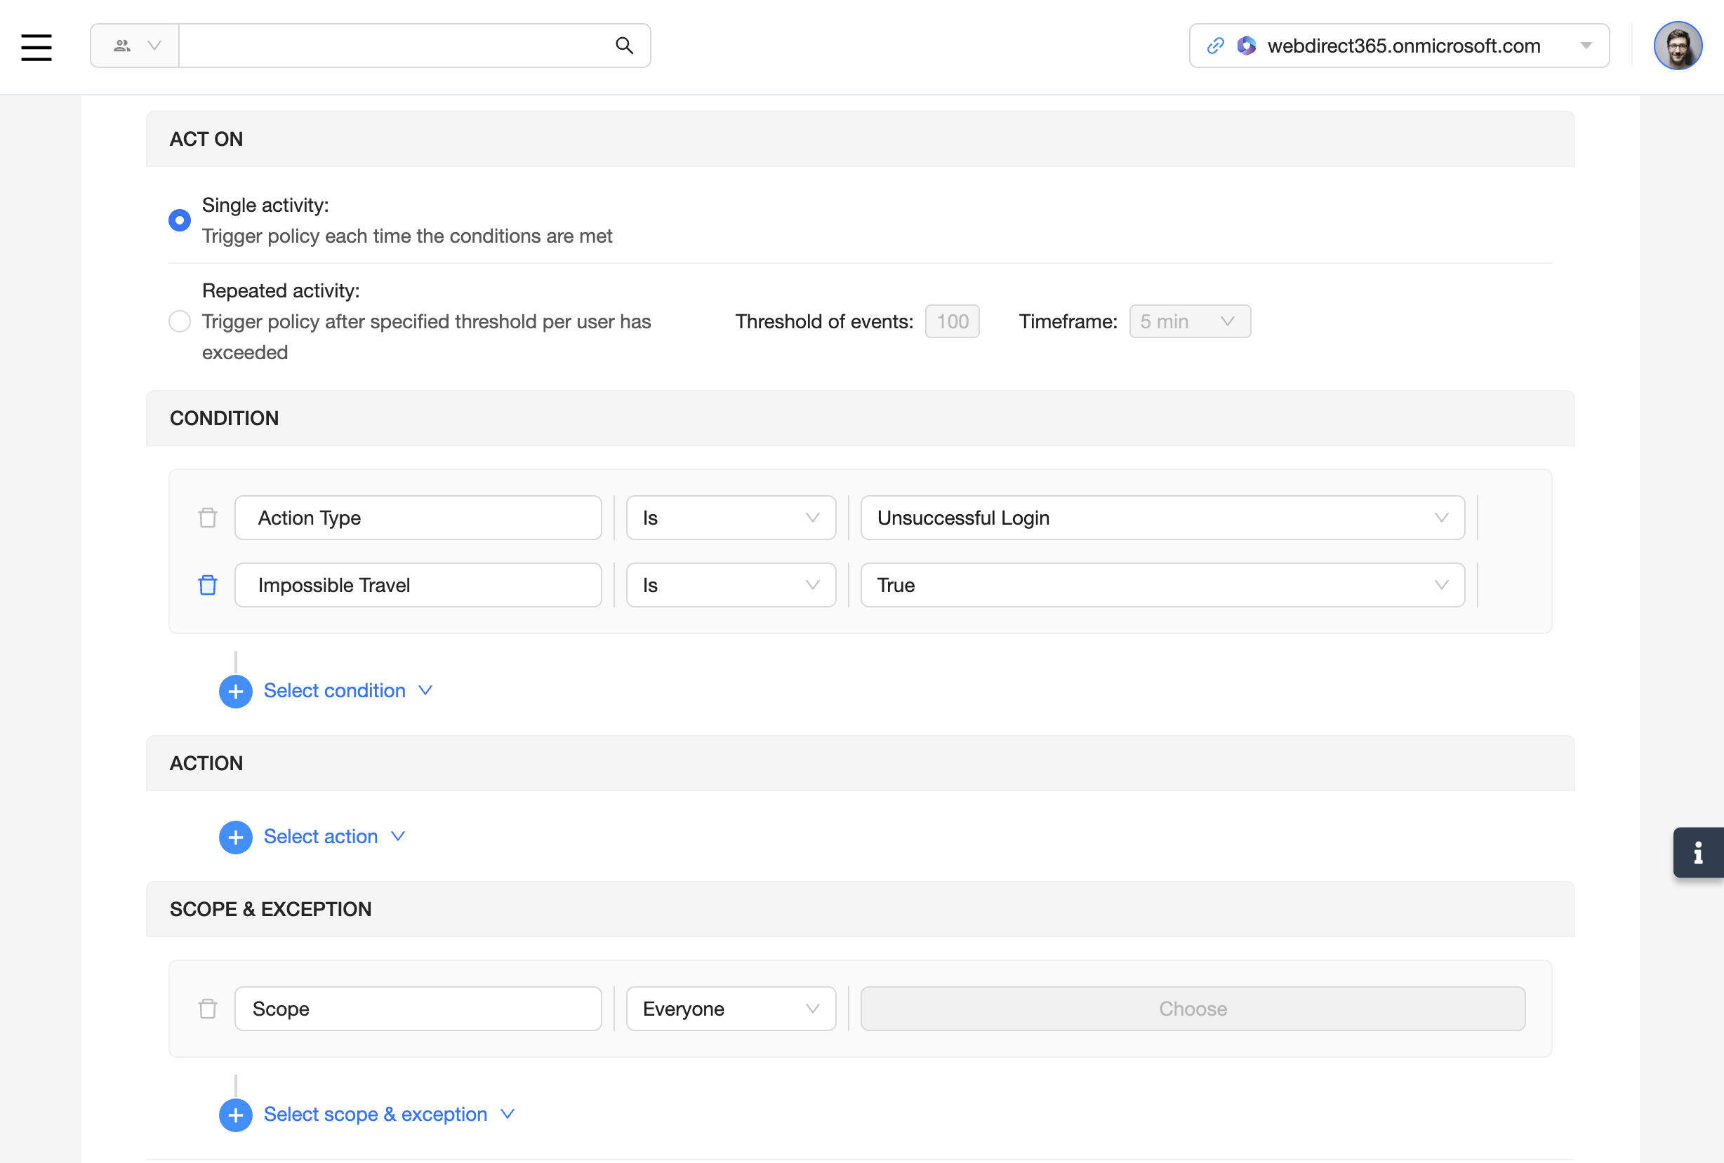Choose the Repeated activity radio option

pos(180,322)
